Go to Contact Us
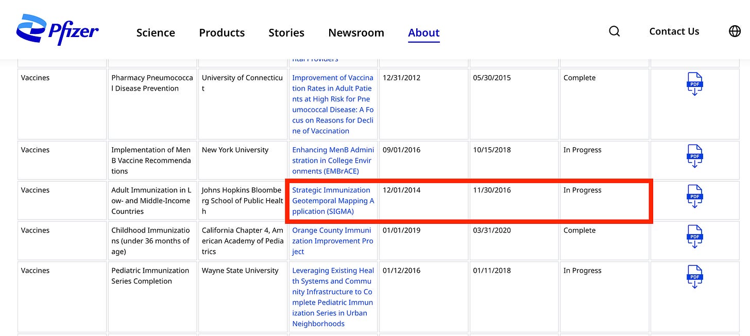Image resolution: width=750 pixels, height=336 pixels. click(x=674, y=31)
